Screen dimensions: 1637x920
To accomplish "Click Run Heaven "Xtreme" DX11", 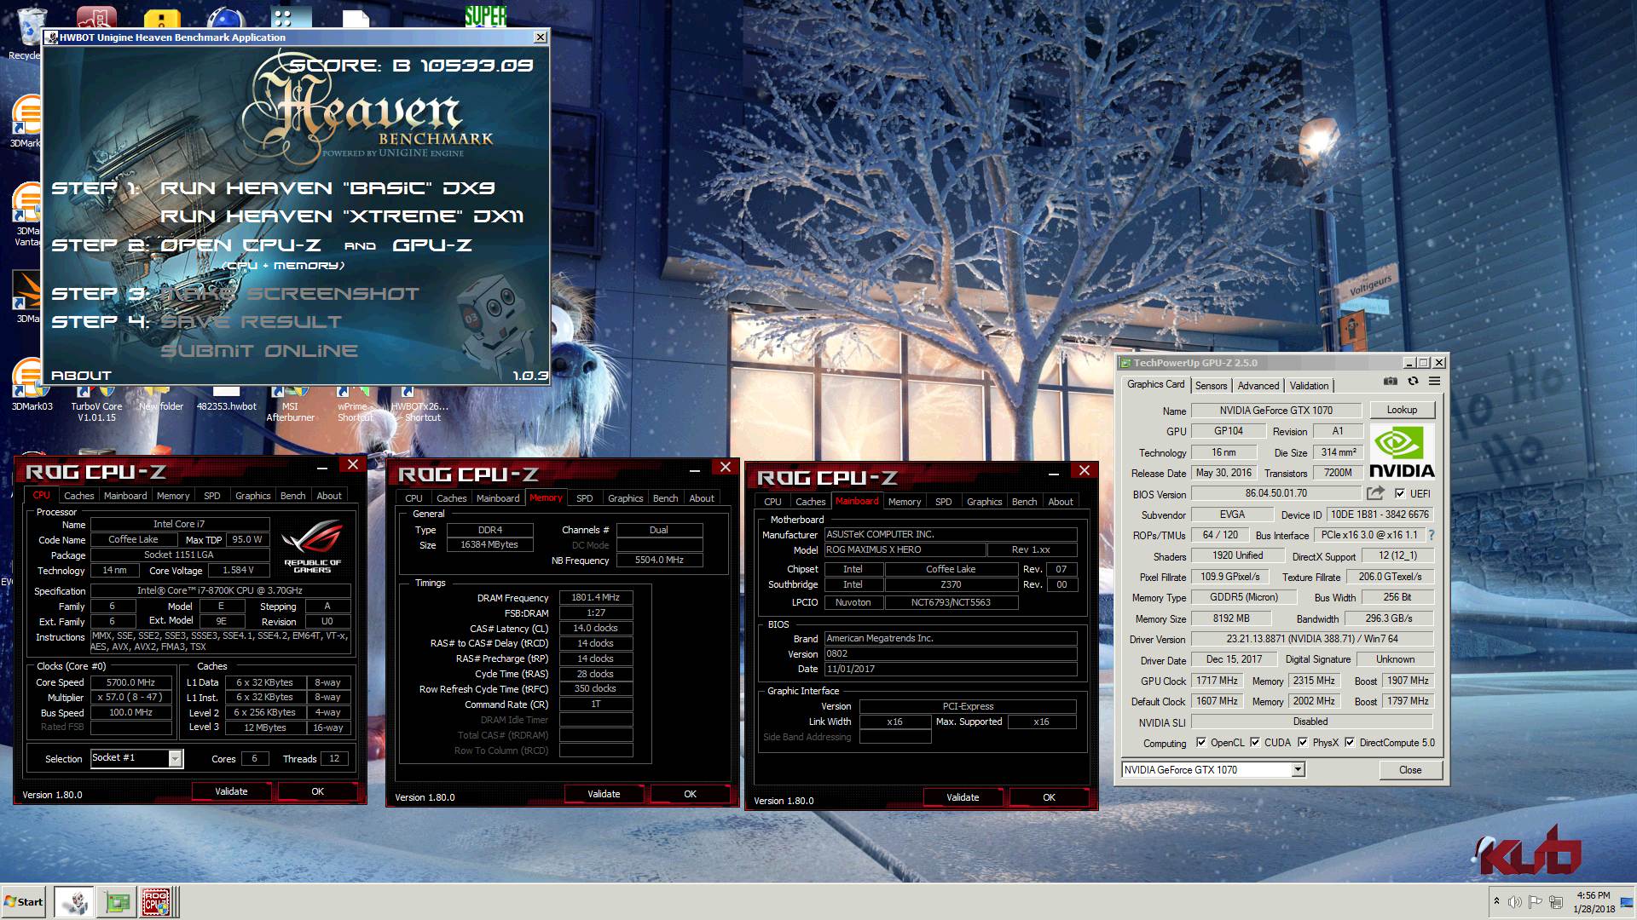I will [x=342, y=216].
